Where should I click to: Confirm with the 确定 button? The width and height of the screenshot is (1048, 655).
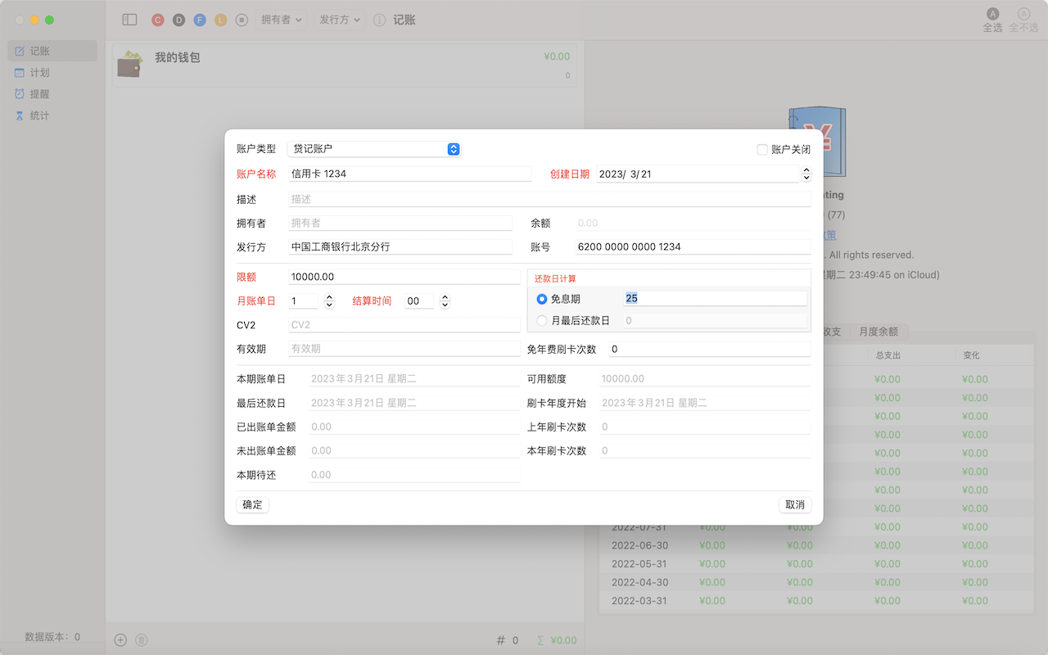click(252, 504)
